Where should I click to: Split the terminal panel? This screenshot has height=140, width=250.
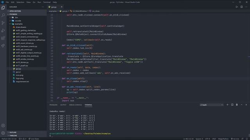pyautogui.click(x=232, y=105)
